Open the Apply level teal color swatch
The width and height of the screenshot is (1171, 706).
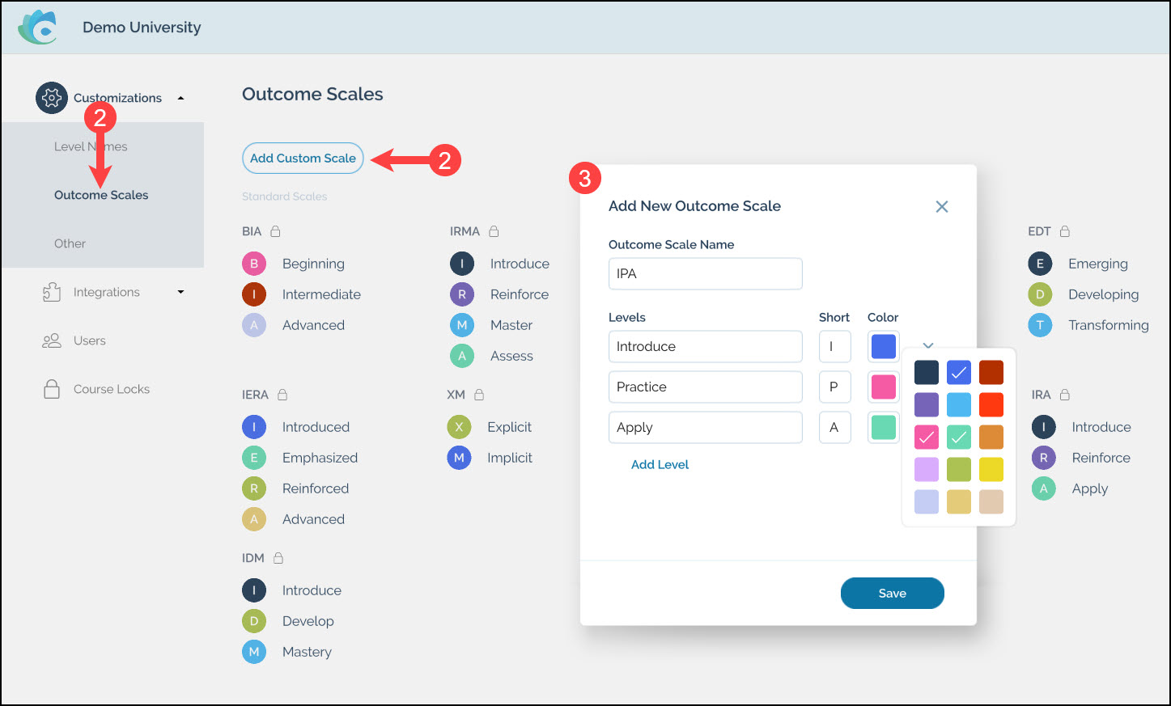click(884, 427)
